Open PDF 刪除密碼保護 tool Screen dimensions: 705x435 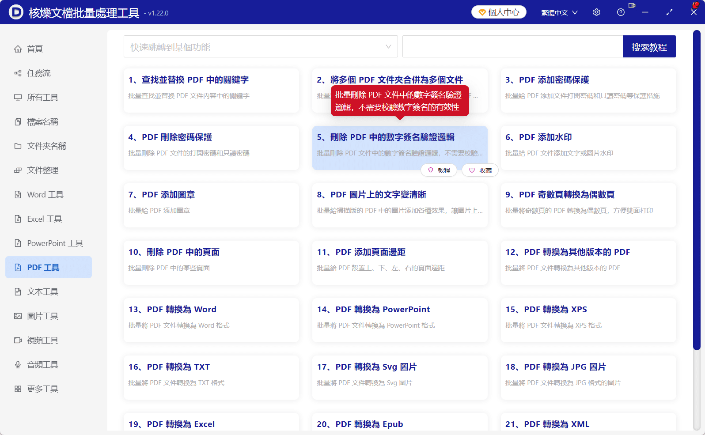point(211,148)
